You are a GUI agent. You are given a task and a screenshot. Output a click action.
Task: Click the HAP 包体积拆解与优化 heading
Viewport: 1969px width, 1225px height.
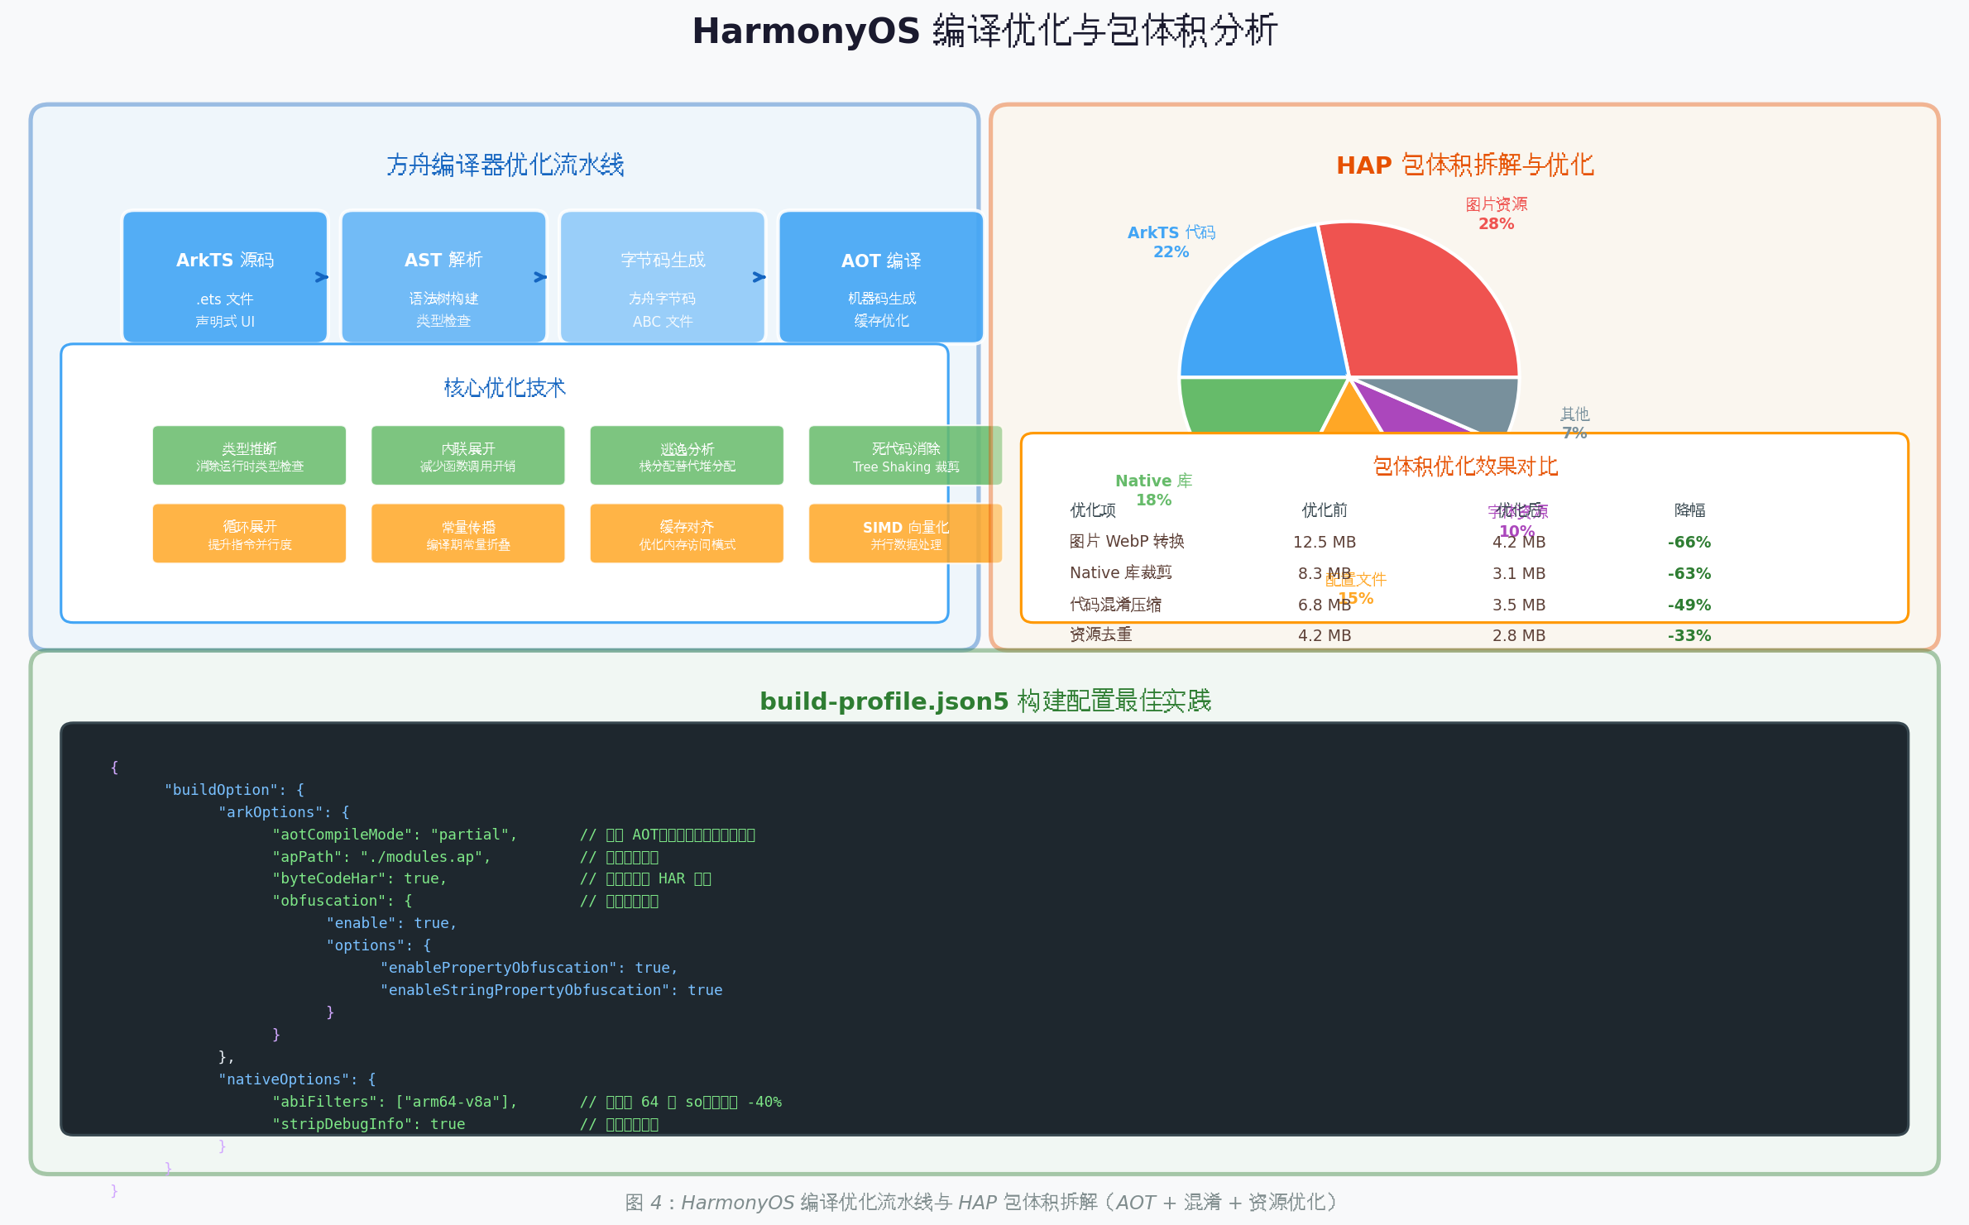tap(1465, 165)
